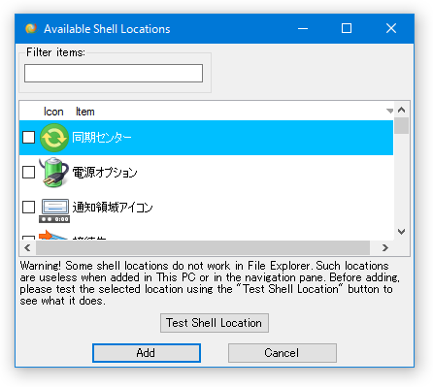Select the 同期センター item text
This screenshot has width=433, height=387.
click(102, 138)
